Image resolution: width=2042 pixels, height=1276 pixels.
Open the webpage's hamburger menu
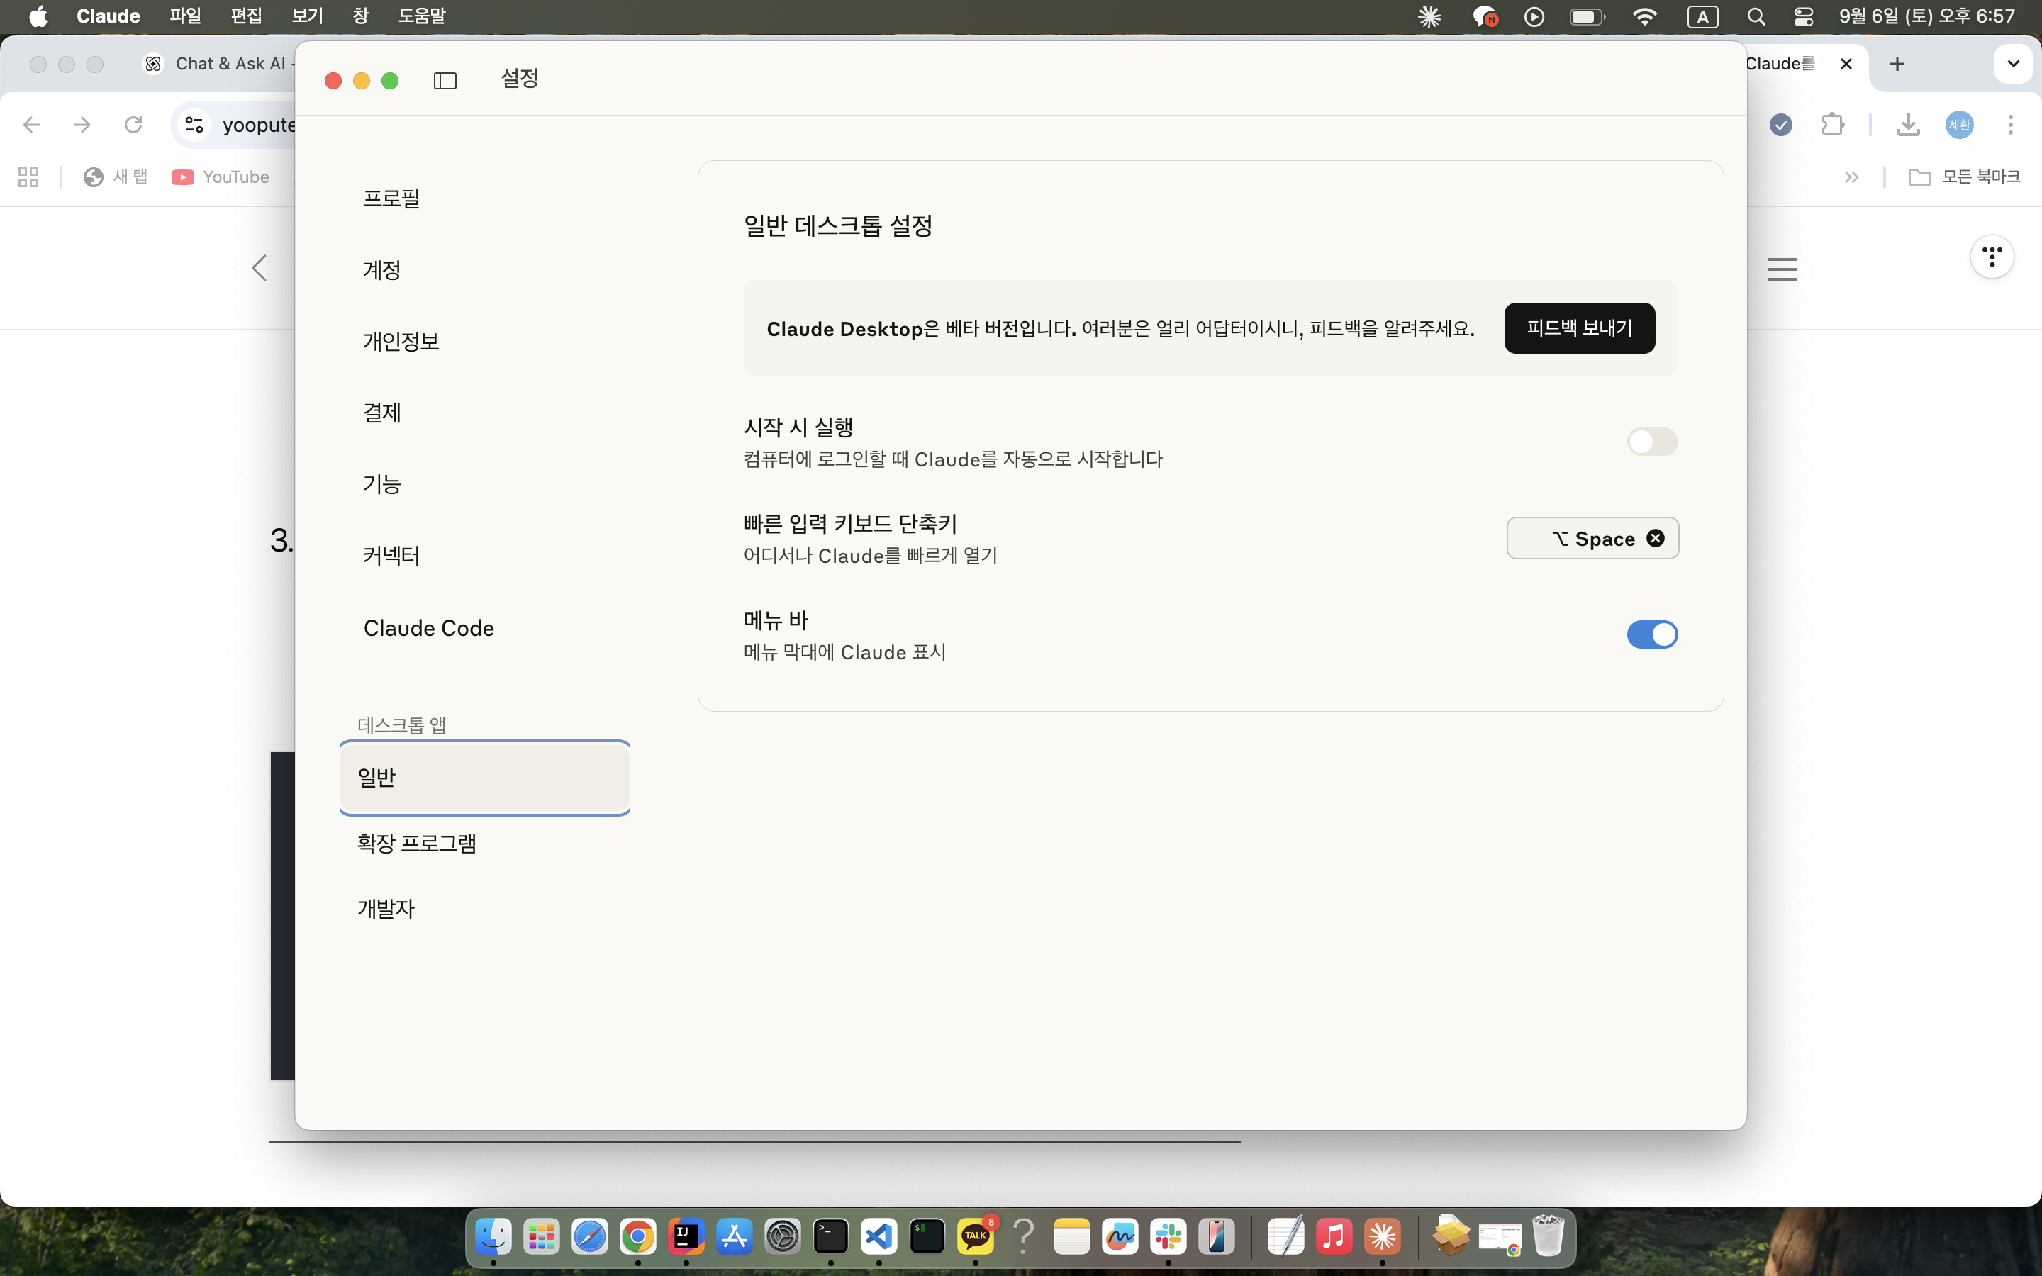(1782, 269)
